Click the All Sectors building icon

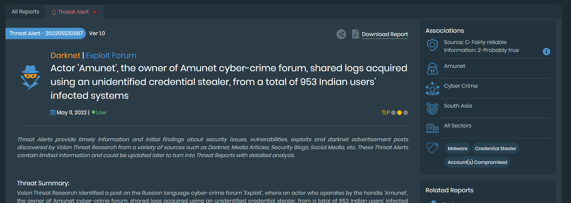pos(432,128)
